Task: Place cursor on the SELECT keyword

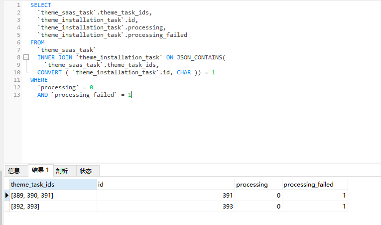Action: click(x=41, y=5)
